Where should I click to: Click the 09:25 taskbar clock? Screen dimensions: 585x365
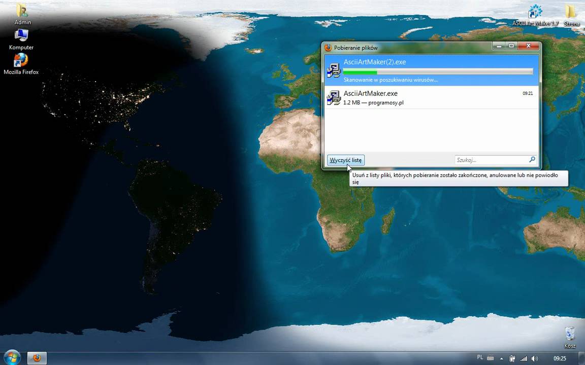point(560,358)
